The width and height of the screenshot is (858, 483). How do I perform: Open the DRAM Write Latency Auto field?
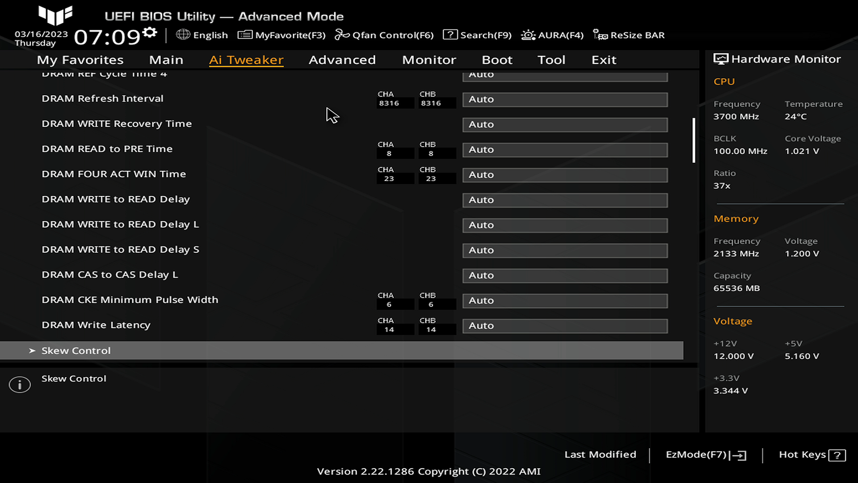565,326
